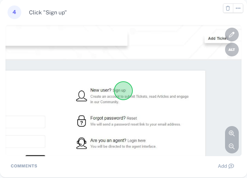Zoom out of the screenshot
The image size is (247, 178).
click(x=232, y=146)
